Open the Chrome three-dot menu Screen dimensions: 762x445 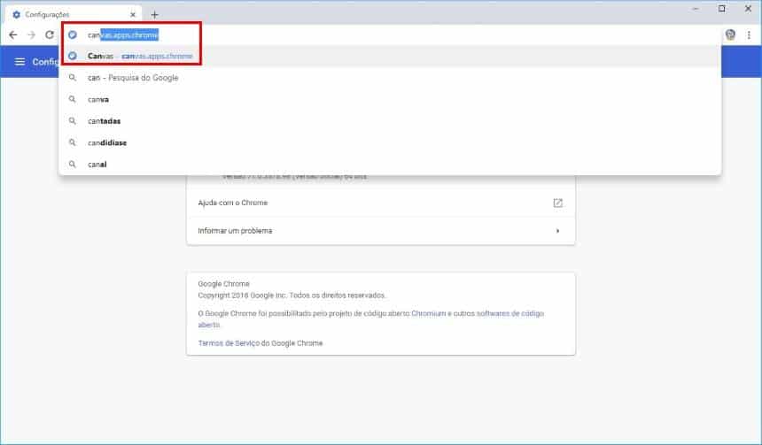pos(749,35)
